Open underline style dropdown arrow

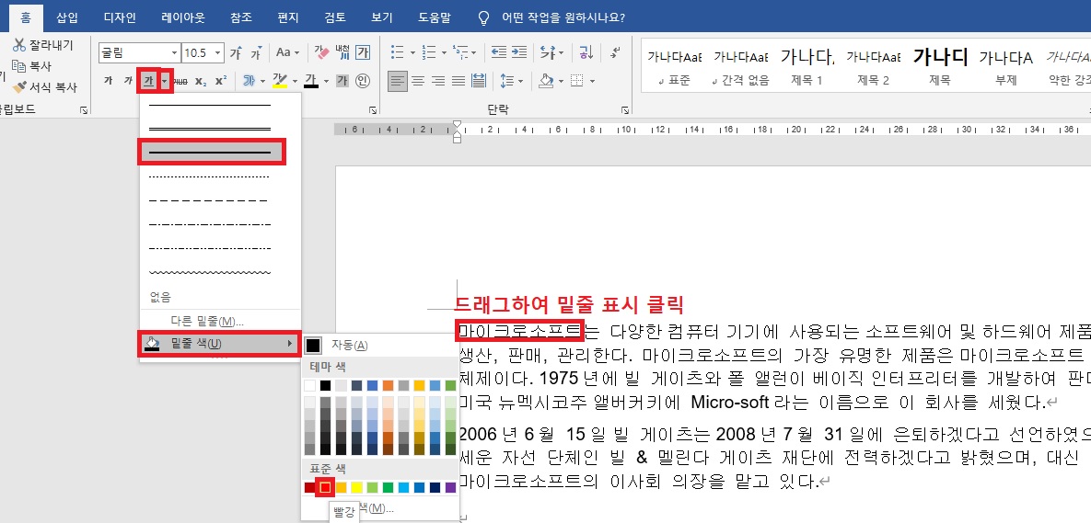point(164,81)
